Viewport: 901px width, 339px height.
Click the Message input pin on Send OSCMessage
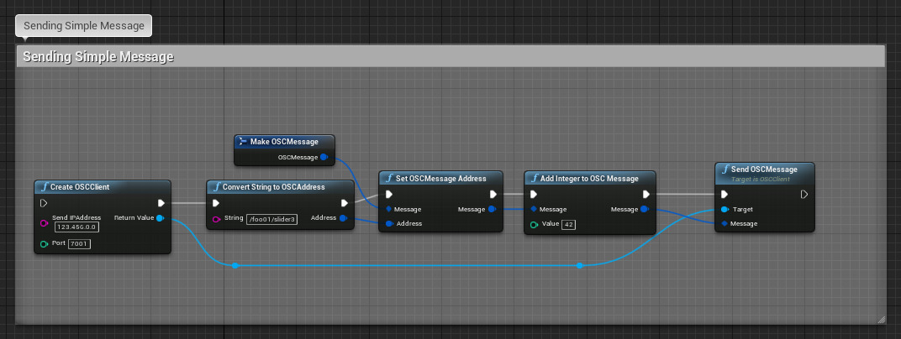tap(724, 224)
